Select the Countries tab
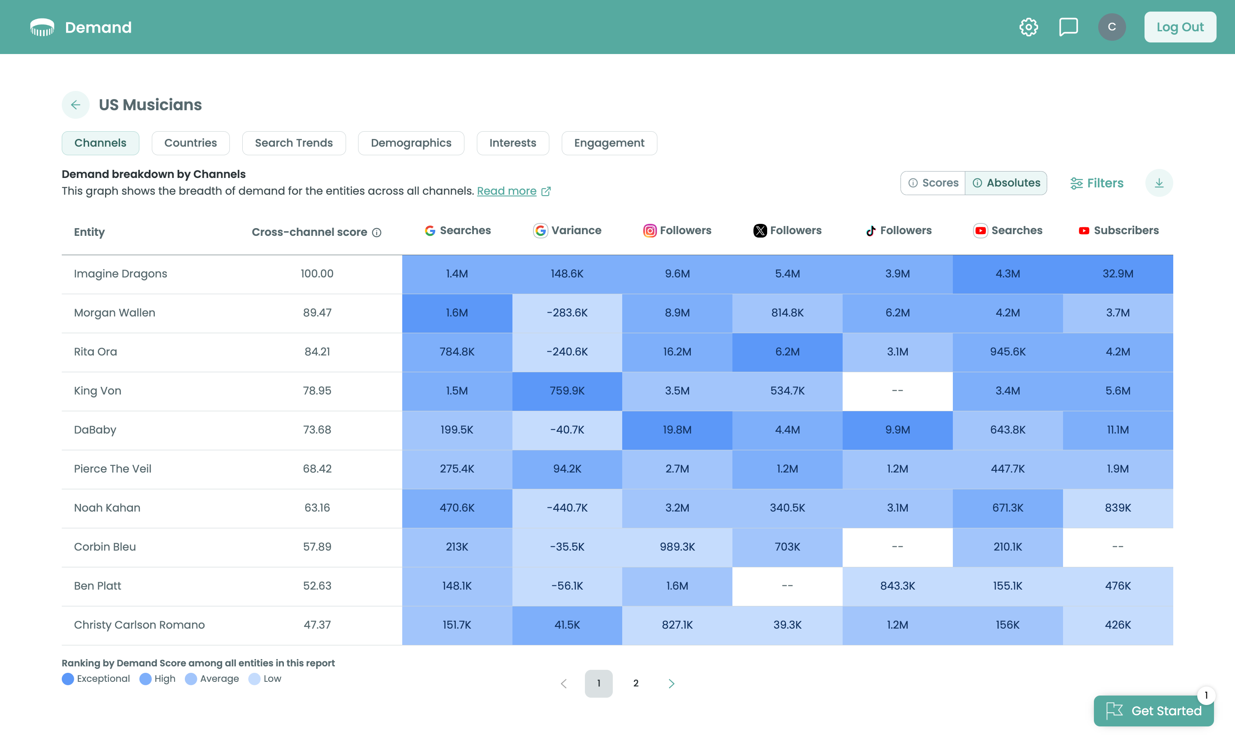 190,143
